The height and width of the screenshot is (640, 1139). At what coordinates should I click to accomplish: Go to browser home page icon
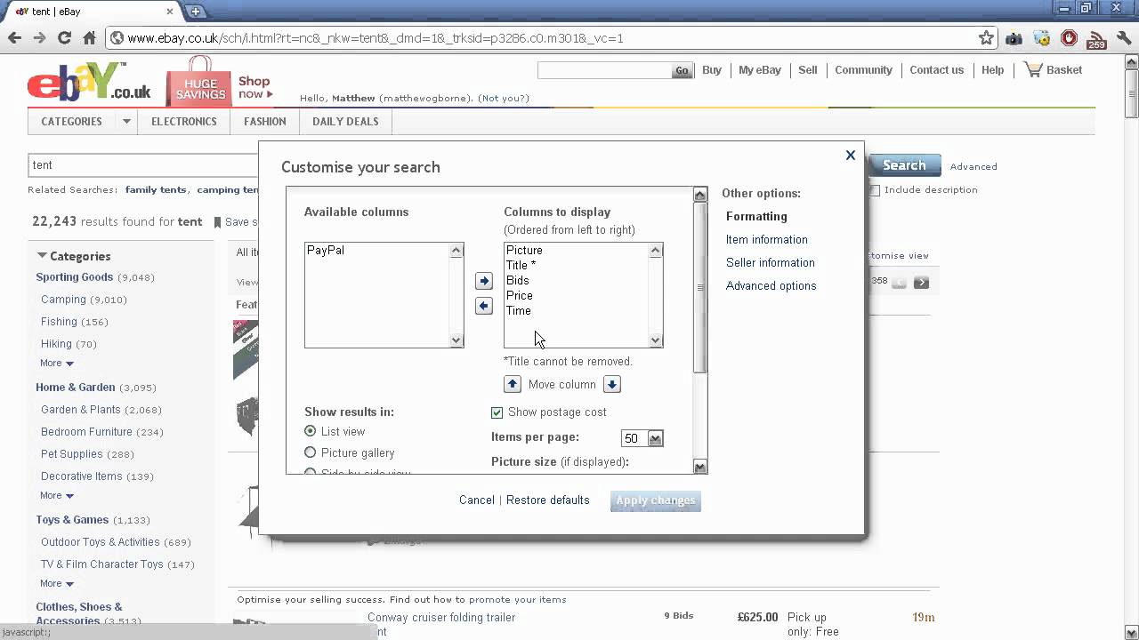tap(89, 38)
